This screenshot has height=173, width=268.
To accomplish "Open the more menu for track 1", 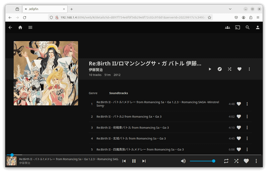I will point(247,104).
